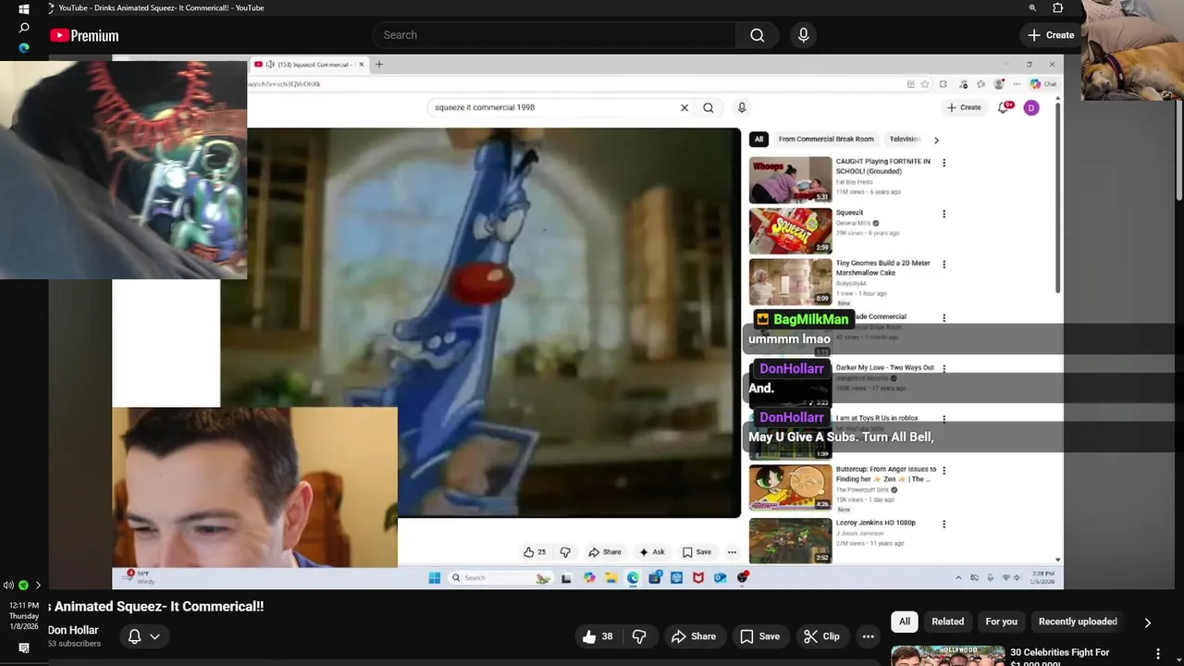This screenshot has height=666, width=1184.
Task: Click the outer YouTube Create button
Action: coord(1050,35)
